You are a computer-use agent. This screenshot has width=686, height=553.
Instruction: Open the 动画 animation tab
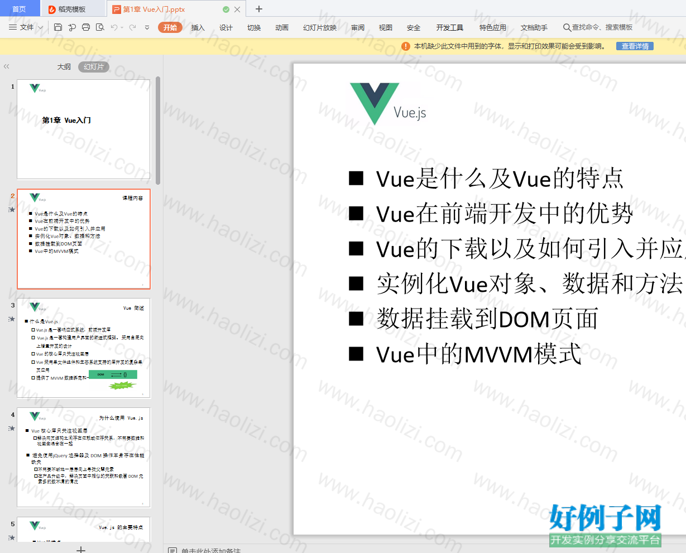click(282, 27)
